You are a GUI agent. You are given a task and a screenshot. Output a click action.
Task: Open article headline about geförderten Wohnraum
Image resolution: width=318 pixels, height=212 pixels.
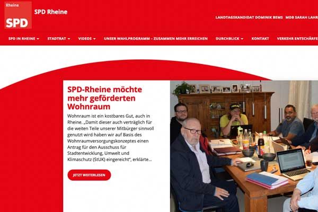point(104,98)
